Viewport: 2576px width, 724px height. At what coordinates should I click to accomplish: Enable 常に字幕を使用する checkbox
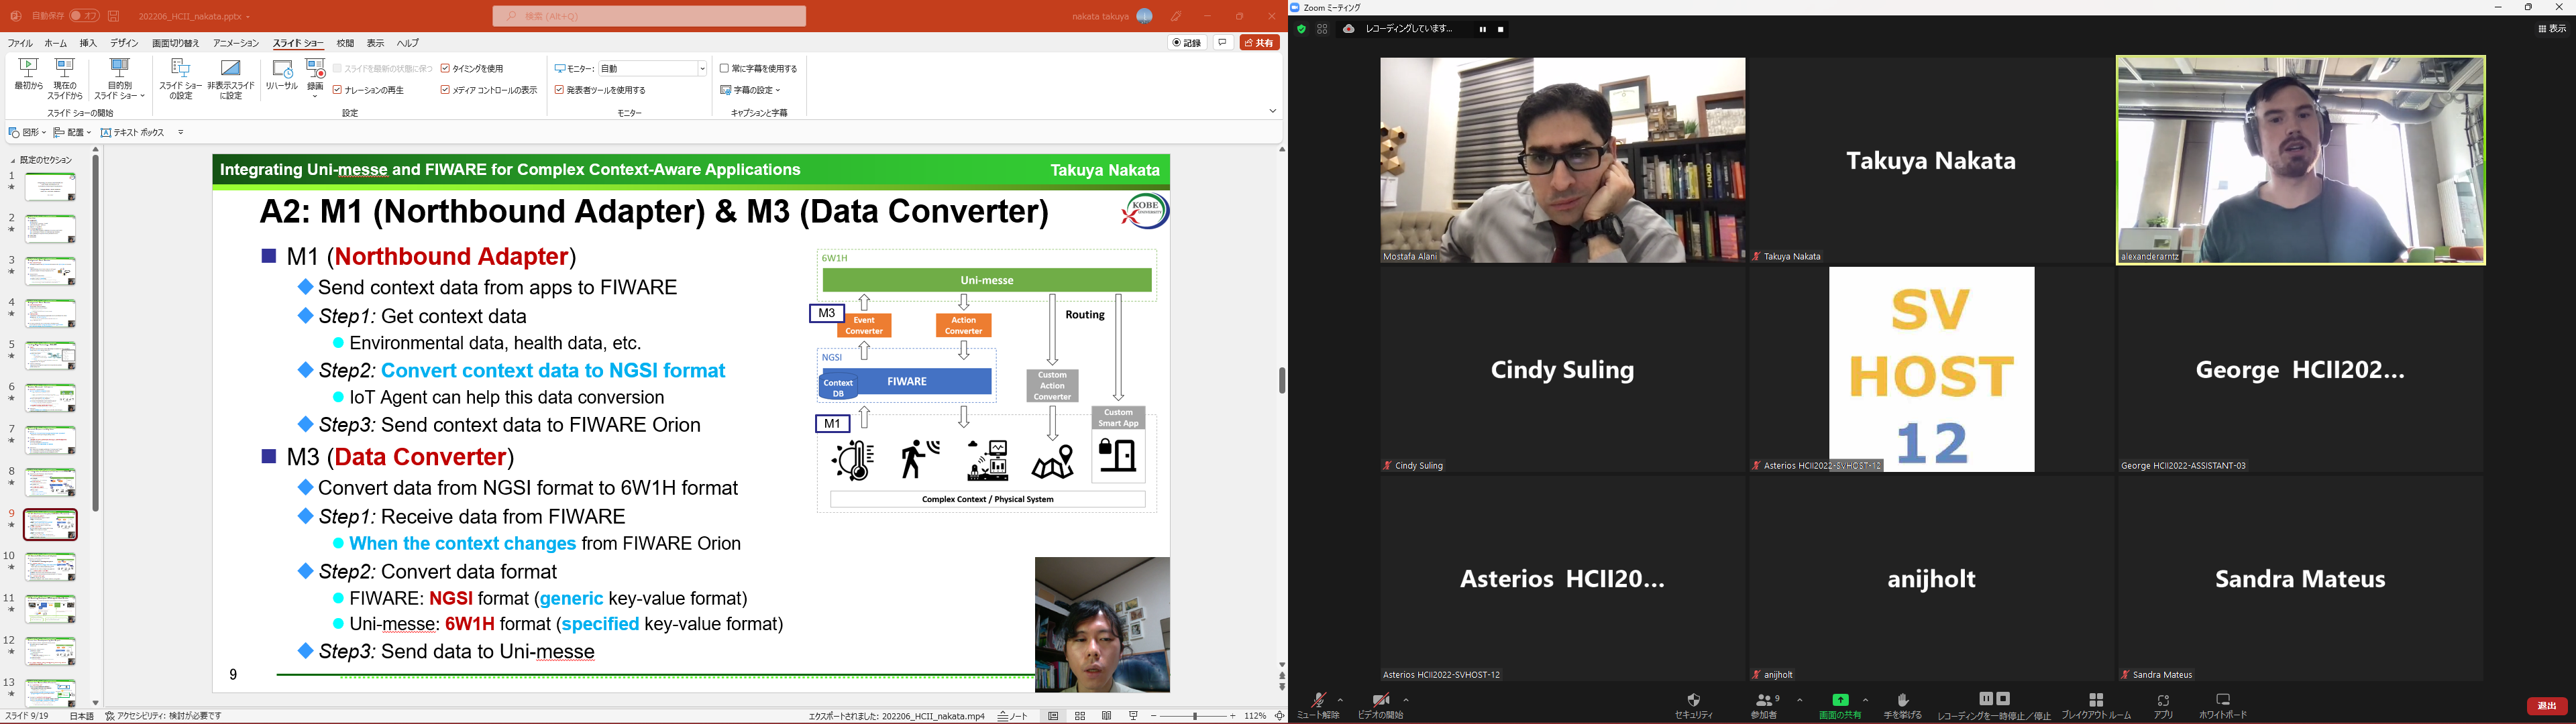point(724,69)
